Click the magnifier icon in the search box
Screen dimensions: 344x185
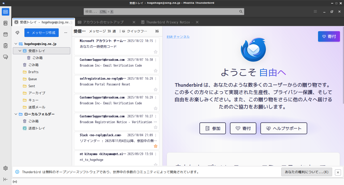pyautogui.click(x=241, y=12)
